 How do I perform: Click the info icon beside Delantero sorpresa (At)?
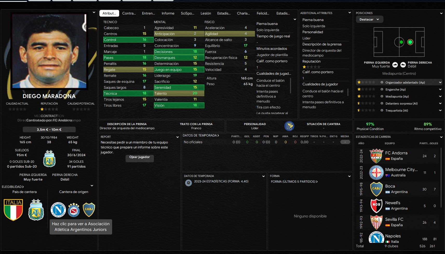coord(382,104)
